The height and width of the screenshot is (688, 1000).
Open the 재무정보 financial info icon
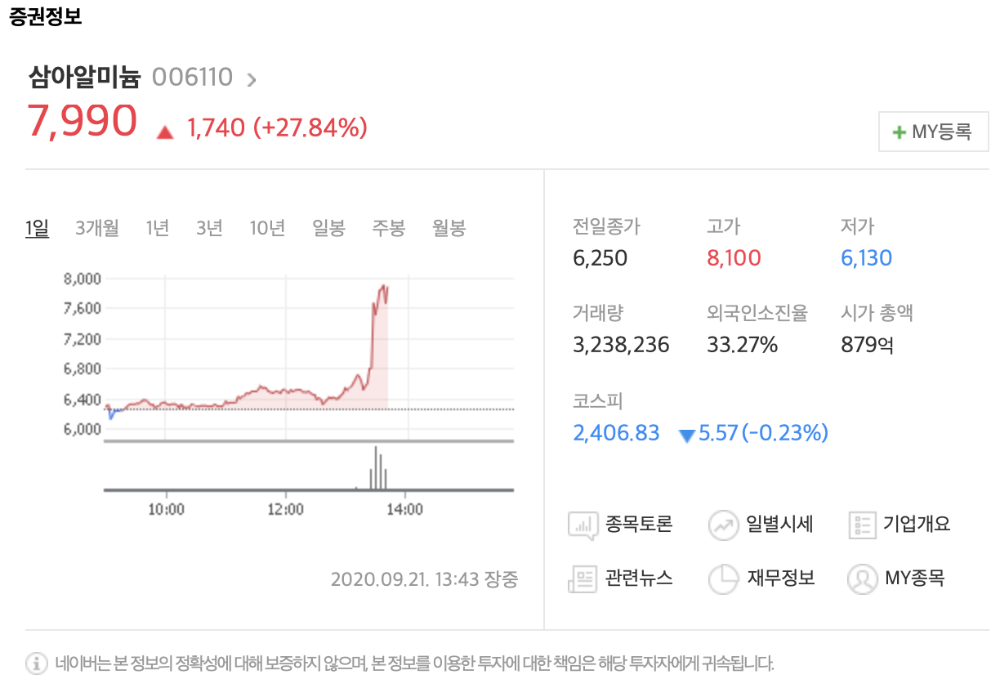[x=724, y=579]
